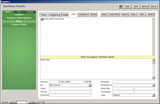Delete the selected note

(x=151, y=14)
